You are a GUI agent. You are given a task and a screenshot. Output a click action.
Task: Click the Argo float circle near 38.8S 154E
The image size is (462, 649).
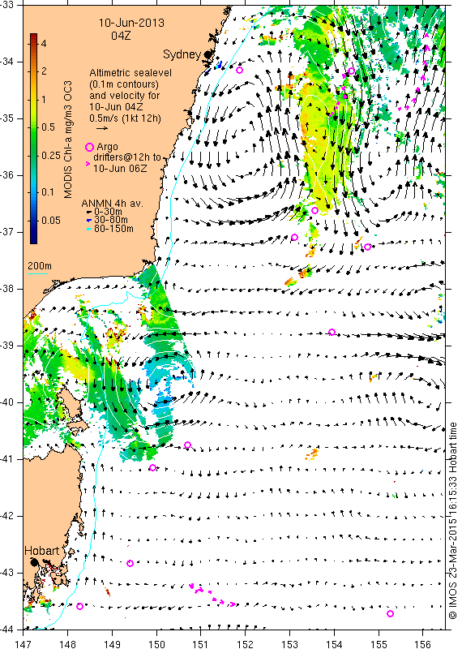coord(332,332)
